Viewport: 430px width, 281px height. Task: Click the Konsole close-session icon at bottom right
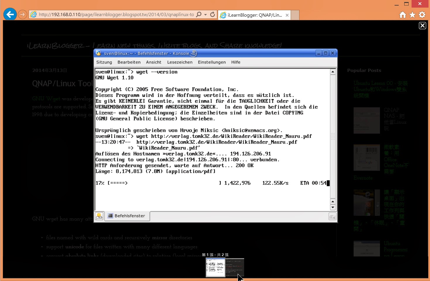332,217
